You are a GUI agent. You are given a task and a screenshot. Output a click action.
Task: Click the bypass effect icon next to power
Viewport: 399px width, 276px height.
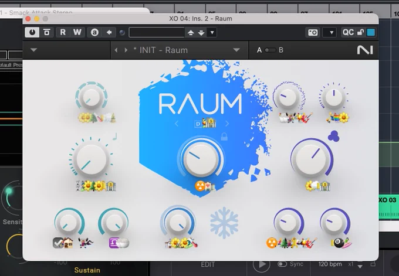click(47, 32)
